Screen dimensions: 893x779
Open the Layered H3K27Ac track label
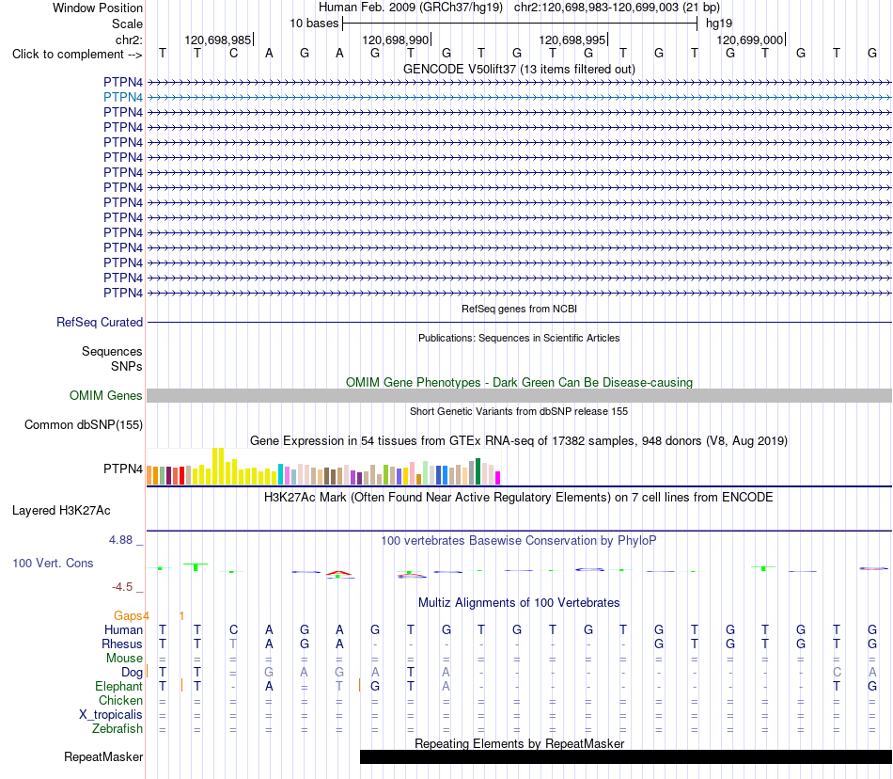point(61,511)
